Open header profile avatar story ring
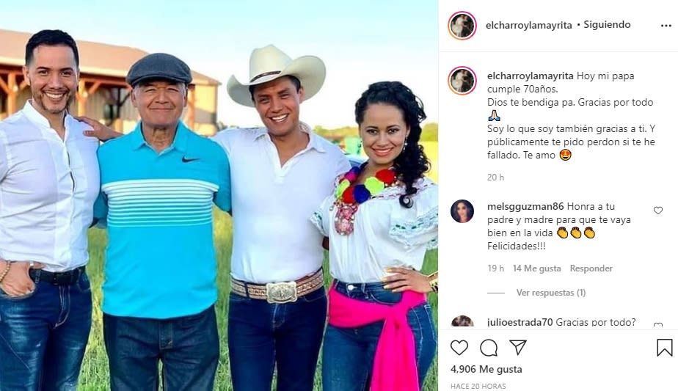The image size is (678, 391). click(x=462, y=26)
